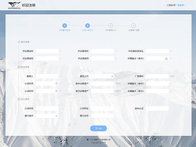The width and height of the screenshot is (196, 147).
Task: Click the 基本信息 section heading text
Action: [x=25, y=42]
